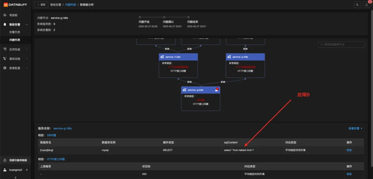Click the sqlContent column header
The height and width of the screenshot is (179, 373).
click(x=231, y=142)
